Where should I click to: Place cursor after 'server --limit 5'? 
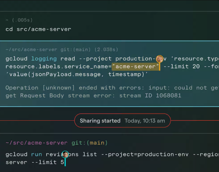click(65, 162)
